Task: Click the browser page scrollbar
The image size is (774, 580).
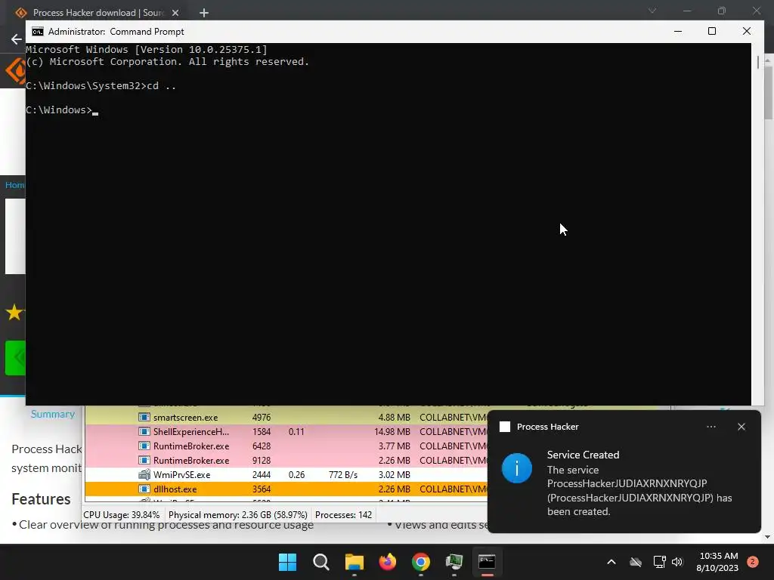Action: pos(768,94)
